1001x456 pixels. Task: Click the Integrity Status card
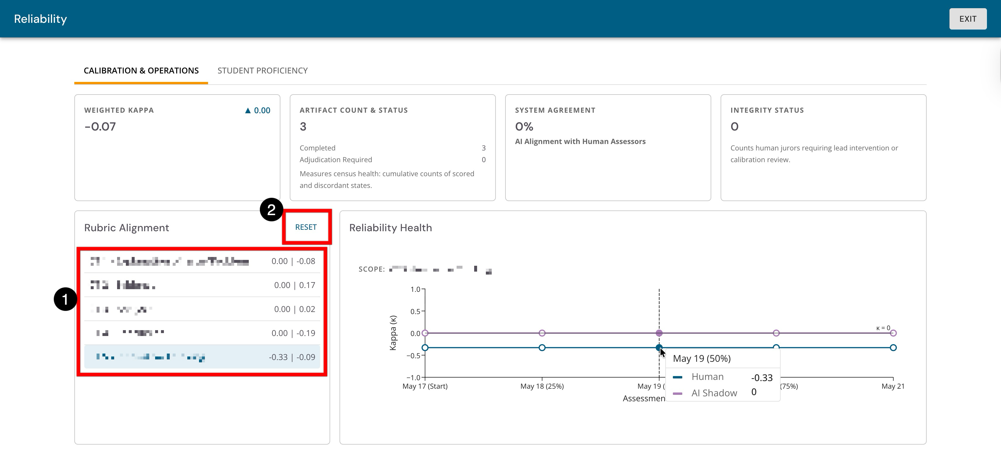click(x=823, y=148)
